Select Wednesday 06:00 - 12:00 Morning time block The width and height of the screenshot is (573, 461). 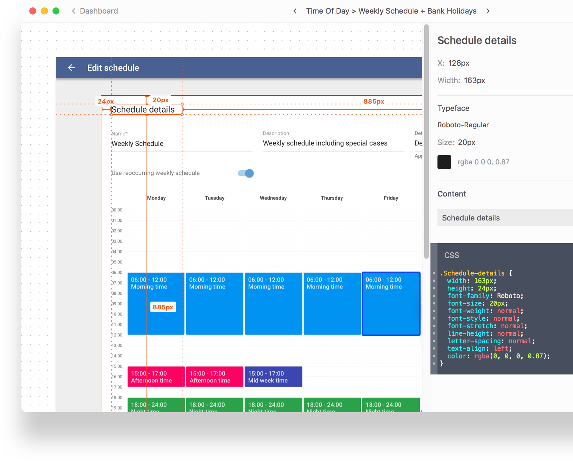(x=273, y=303)
